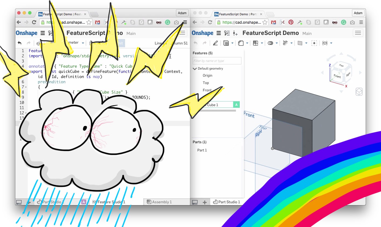Open the versions and history icon
This screenshot has height=227, width=381.
pyautogui.click(x=227, y=33)
